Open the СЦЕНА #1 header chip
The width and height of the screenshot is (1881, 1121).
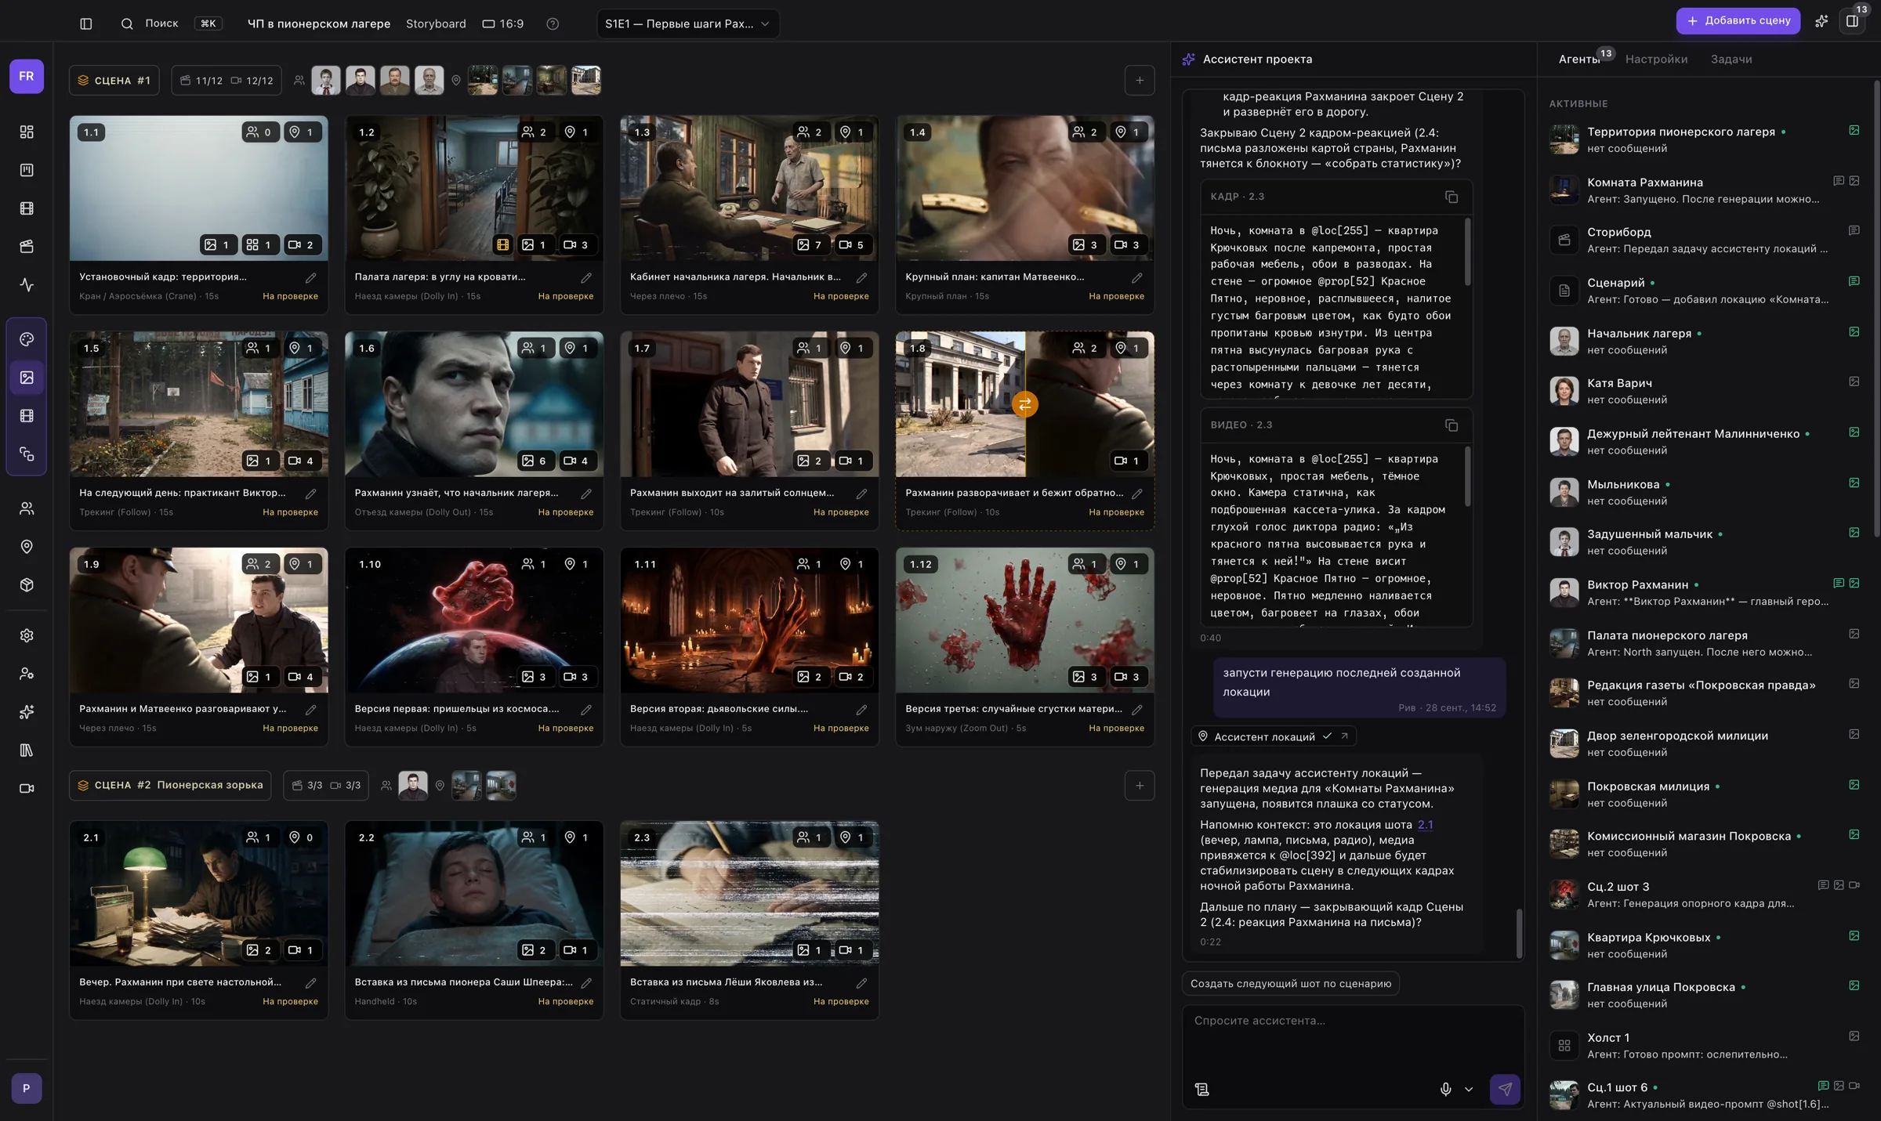click(114, 80)
